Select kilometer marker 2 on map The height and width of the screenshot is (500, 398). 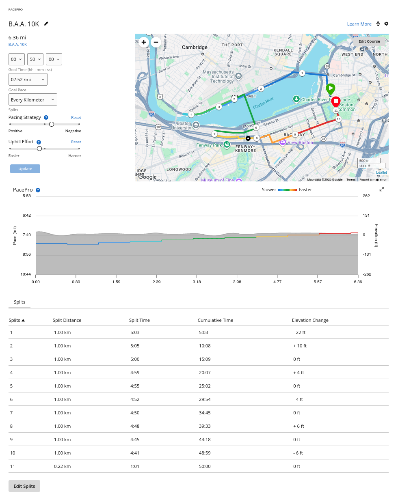261,88
